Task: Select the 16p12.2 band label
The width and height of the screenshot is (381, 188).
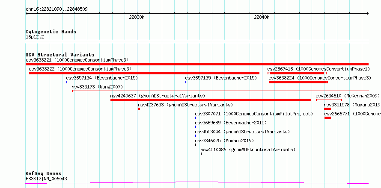Action: click(x=35, y=37)
